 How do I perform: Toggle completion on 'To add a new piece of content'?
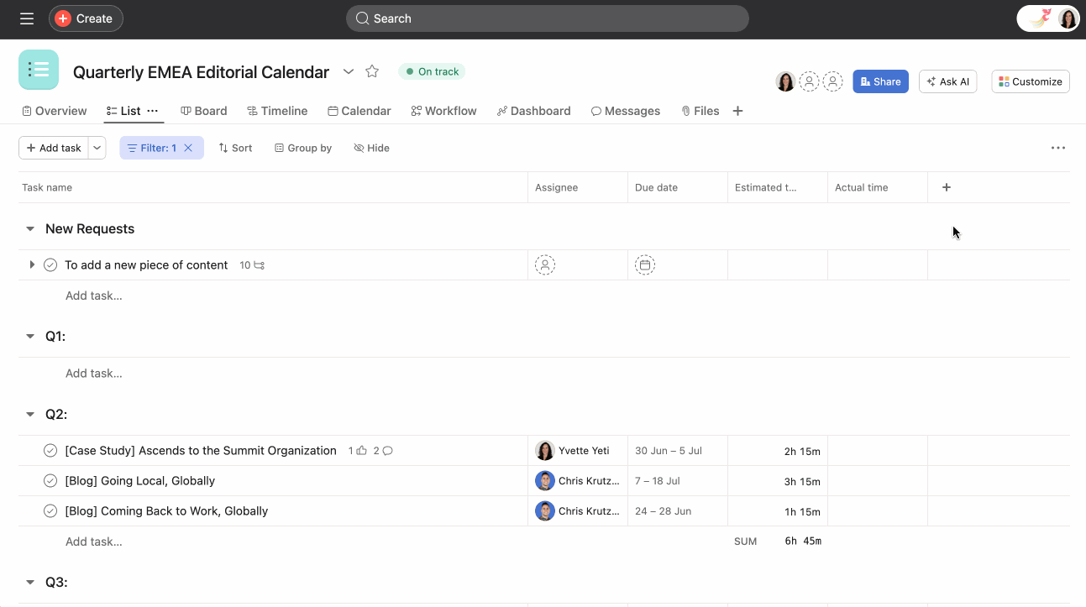coord(50,264)
